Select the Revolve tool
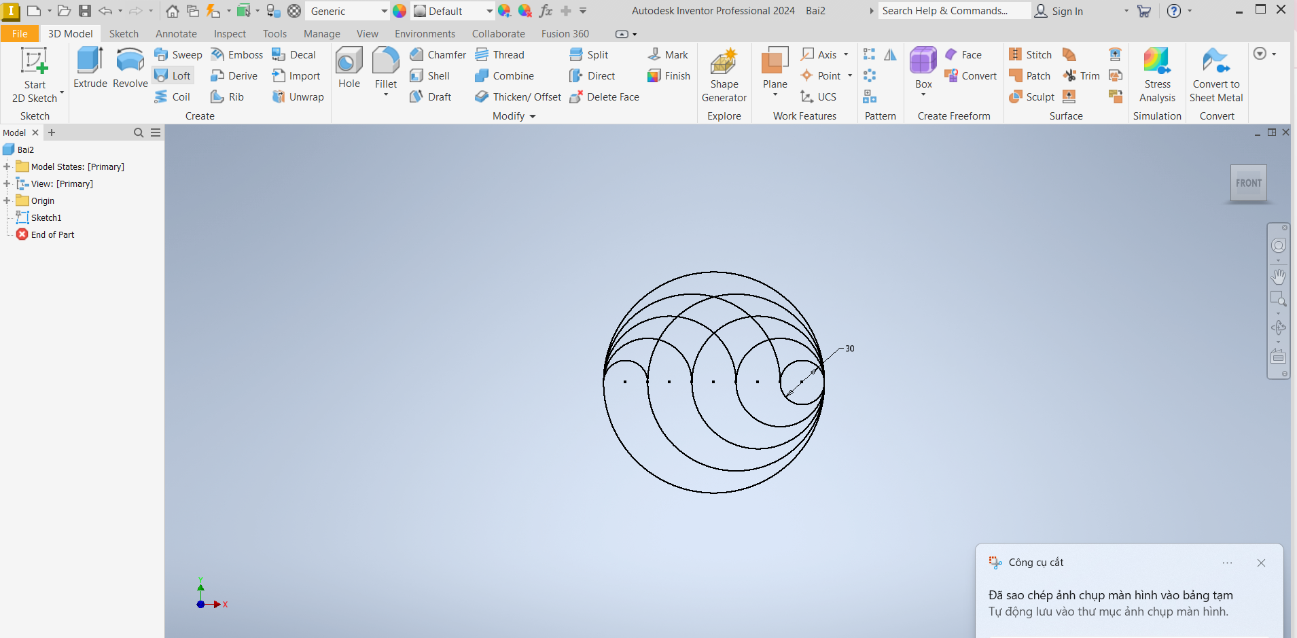Viewport: 1297px width, 638px height. [130, 68]
